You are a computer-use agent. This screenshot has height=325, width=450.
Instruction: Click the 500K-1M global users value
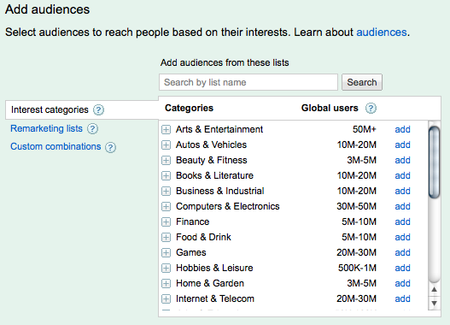(357, 268)
